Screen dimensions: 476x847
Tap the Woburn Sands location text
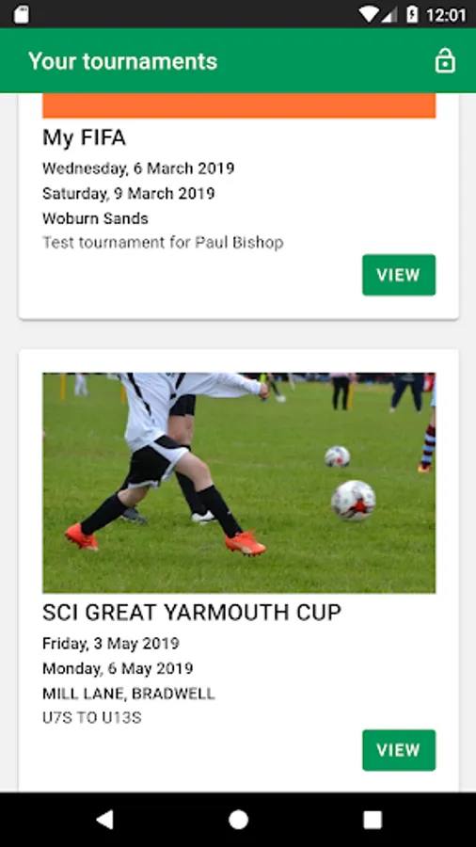point(96,218)
